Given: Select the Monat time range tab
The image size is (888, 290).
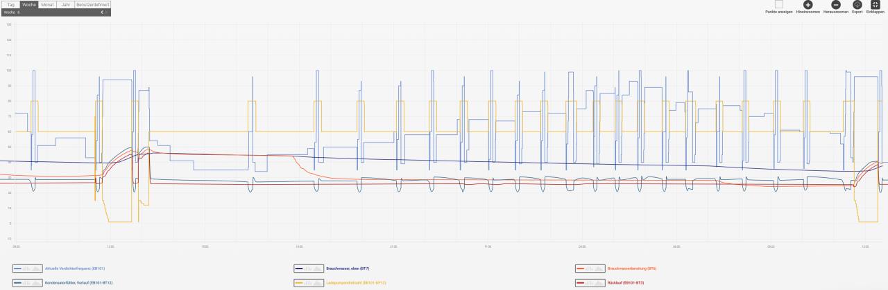Looking at the screenshot, I should tap(47, 4).
